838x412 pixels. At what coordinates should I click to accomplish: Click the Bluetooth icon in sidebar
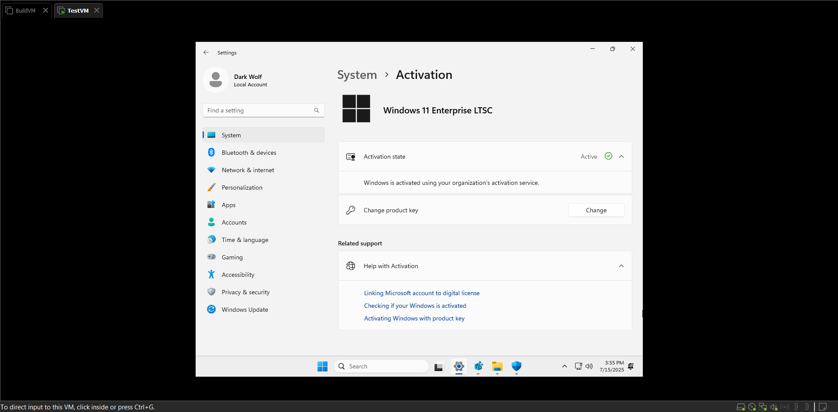point(211,152)
